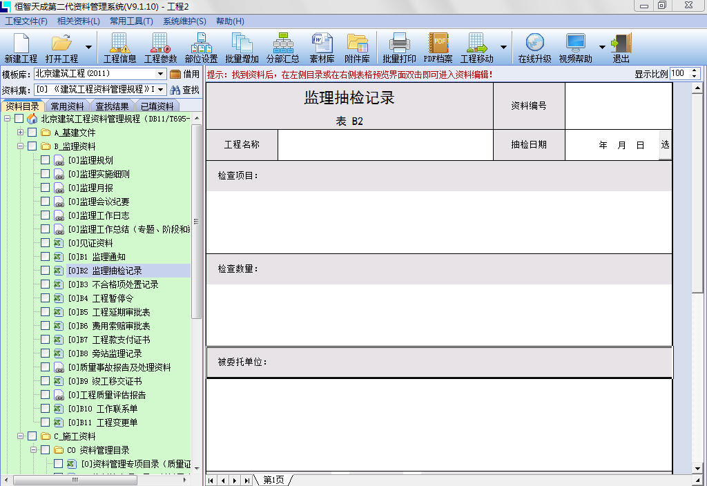Check the box for [0]见证资料
The width and height of the screenshot is (707, 486).
45,242
